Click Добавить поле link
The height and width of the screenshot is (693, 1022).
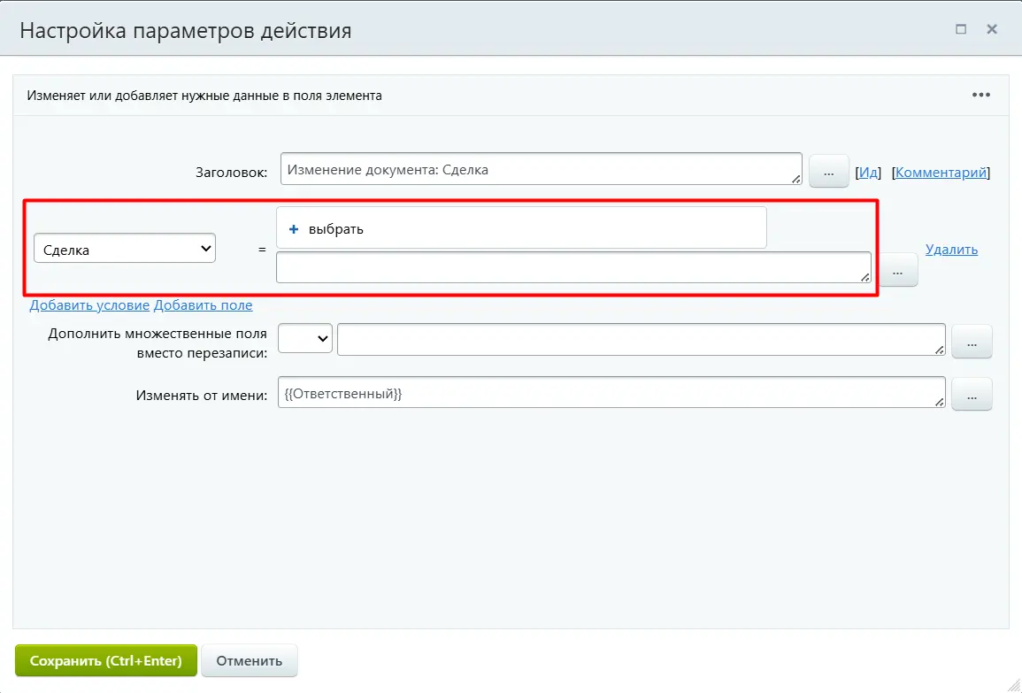point(203,305)
